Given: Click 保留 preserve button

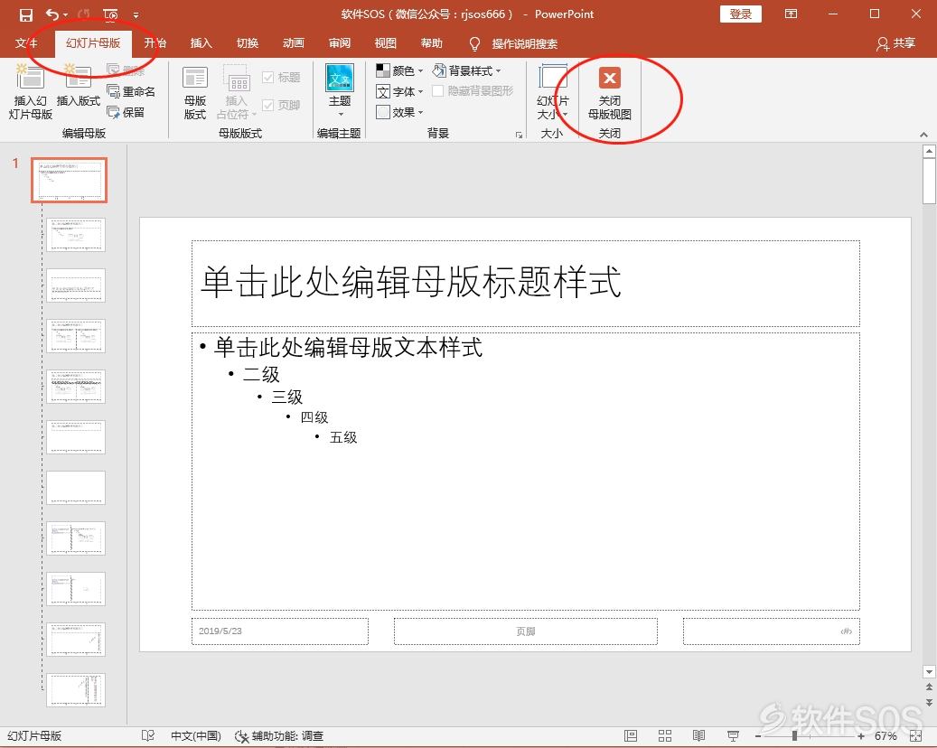Looking at the screenshot, I should [x=126, y=112].
